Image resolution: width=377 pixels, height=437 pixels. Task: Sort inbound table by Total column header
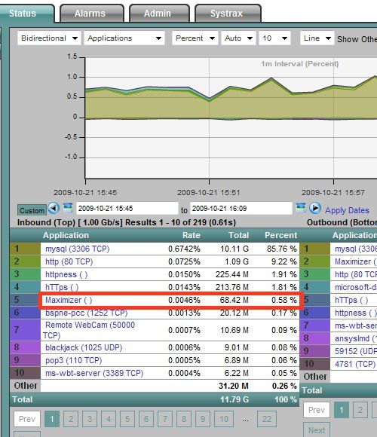point(238,235)
